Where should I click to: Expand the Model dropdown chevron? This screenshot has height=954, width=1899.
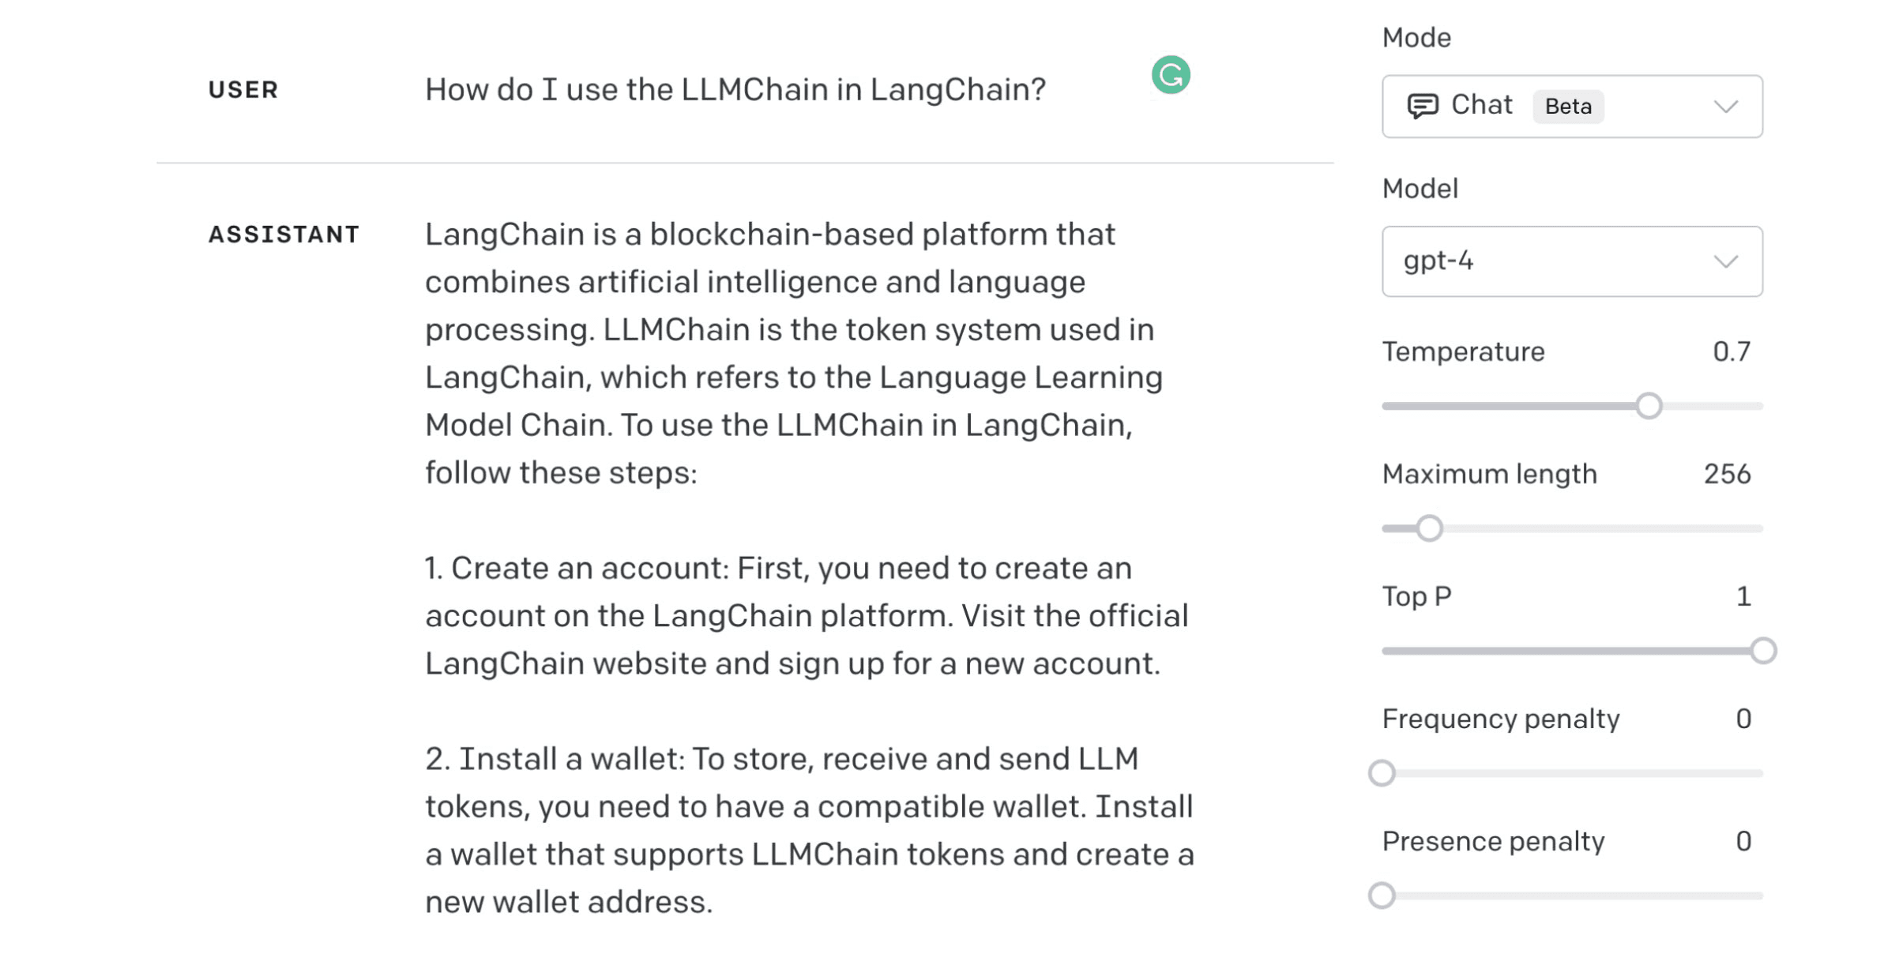click(x=1725, y=261)
